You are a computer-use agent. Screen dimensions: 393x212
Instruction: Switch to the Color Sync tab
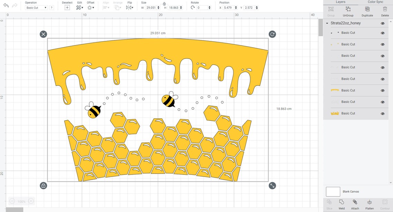coord(375,2)
